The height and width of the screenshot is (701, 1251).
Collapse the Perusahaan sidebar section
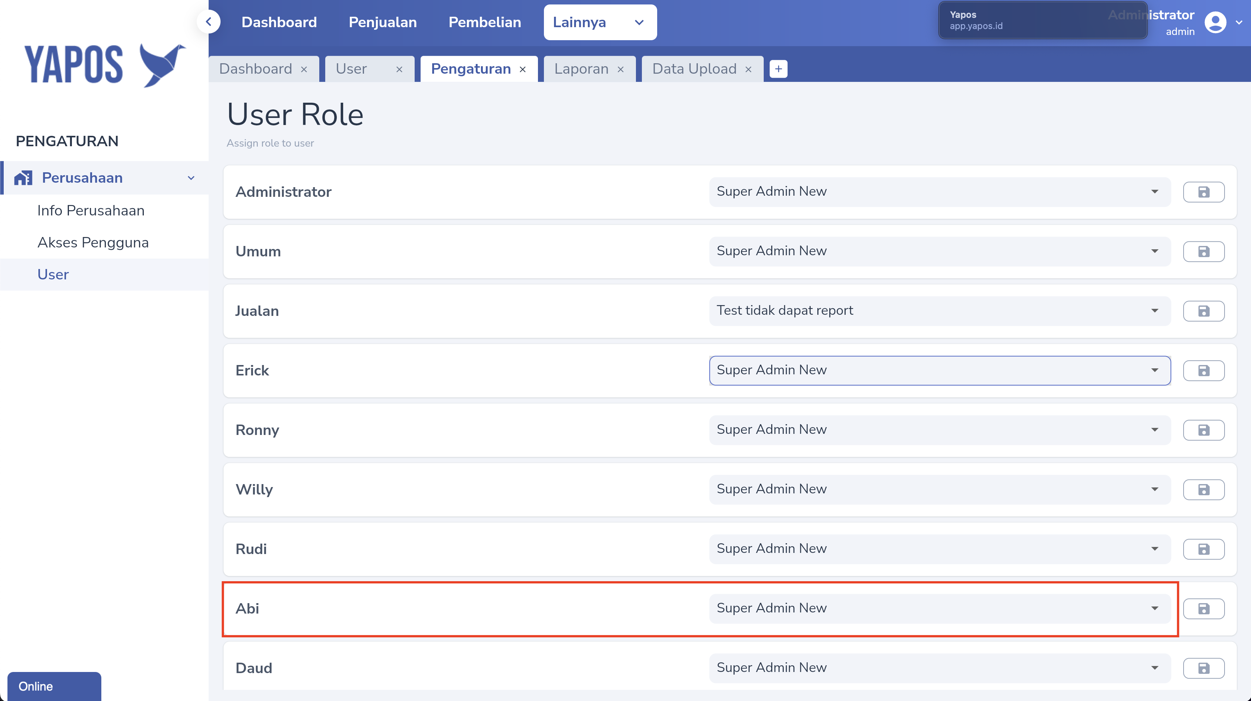pos(191,178)
